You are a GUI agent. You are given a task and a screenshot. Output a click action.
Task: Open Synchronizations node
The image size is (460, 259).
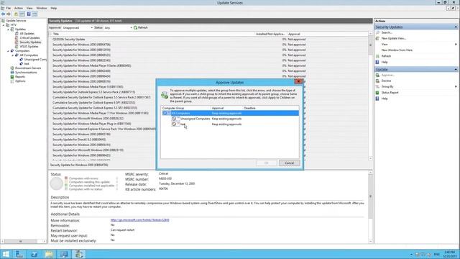(26, 72)
